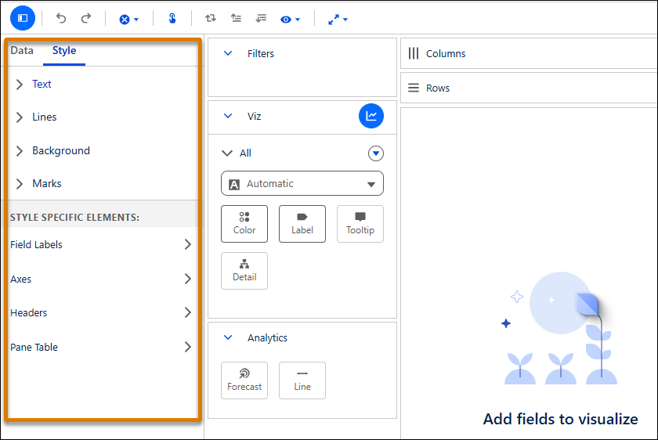Open the eye visibility dropdown
Viewport: 658px width, 440px height.
click(x=290, y=20)
